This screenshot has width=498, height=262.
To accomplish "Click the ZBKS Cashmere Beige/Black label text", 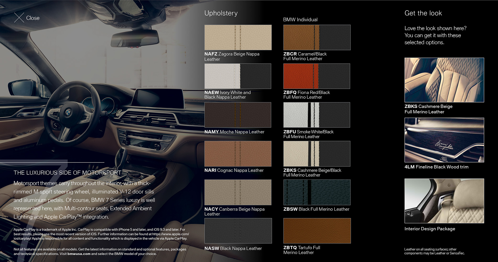I will (312, 173).
